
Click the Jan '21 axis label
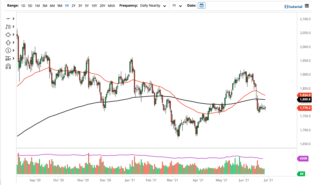130,180
